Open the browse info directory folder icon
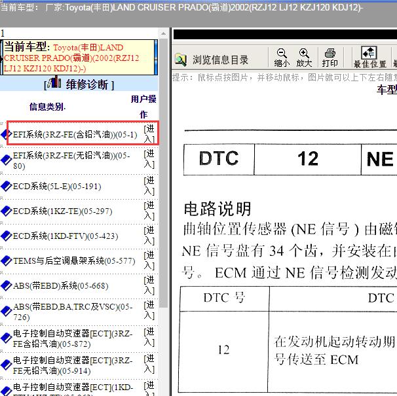397x396 pixels. coord(181,60)
